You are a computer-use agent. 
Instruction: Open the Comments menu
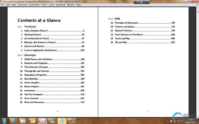34,5
